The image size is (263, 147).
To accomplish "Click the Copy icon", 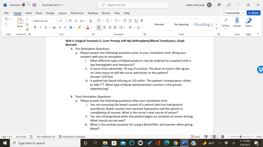I will point(27,24).
